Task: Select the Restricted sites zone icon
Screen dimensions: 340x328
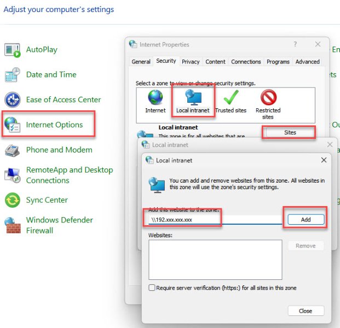Action: [x=268, y=98]
